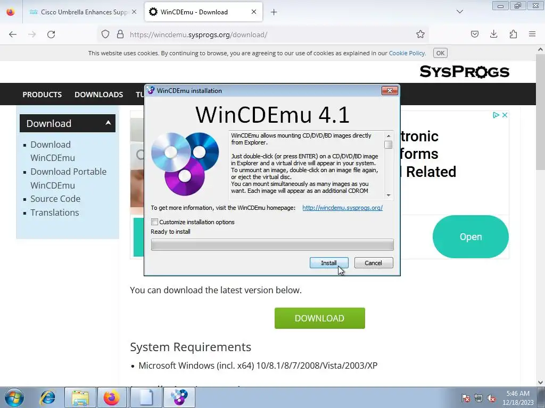This screenshot has width=545, height=408.
Task: Open the Windows Start menu
Action: (x=14, y=397)
